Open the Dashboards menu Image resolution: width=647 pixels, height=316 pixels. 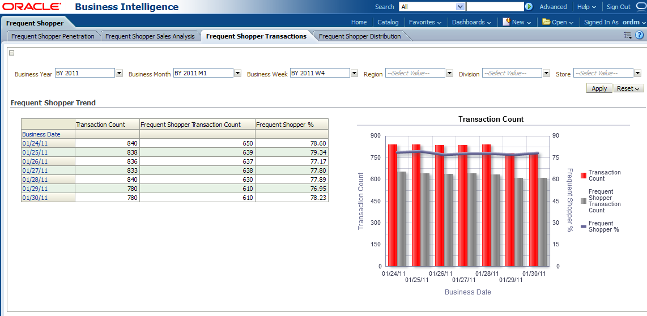(x=472, y=22)
